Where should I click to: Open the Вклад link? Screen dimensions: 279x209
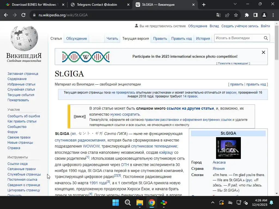pos(214,26)
